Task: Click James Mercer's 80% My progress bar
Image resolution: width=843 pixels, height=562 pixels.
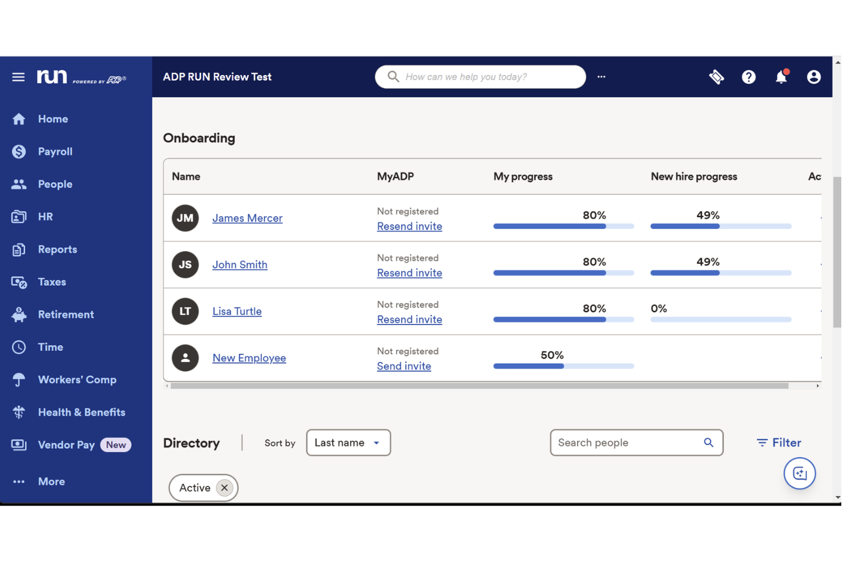Action: (564, 227)
